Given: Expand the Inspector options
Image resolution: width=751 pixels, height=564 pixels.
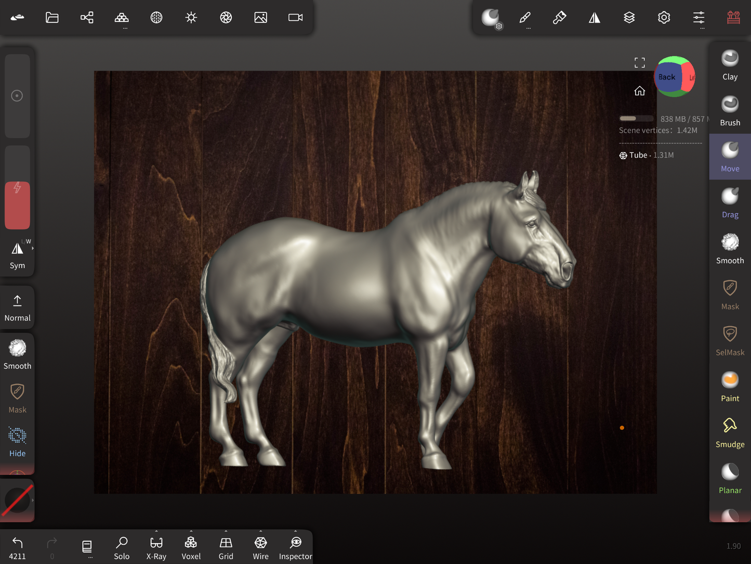Looking at the screenshot, I should click(295, 532).
